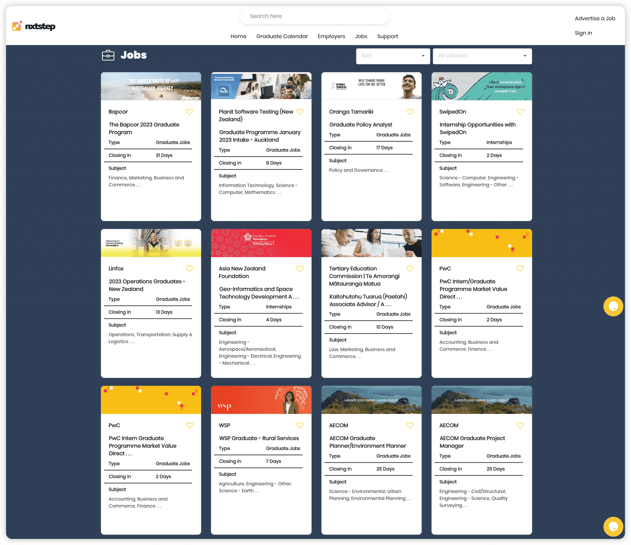
Task: Expand the All subjects filter dropdown
Action: click(482, 56)
